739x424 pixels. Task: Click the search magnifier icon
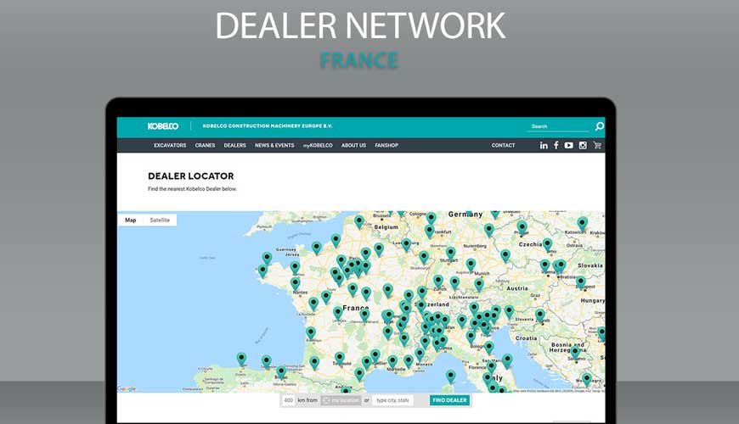599,126
